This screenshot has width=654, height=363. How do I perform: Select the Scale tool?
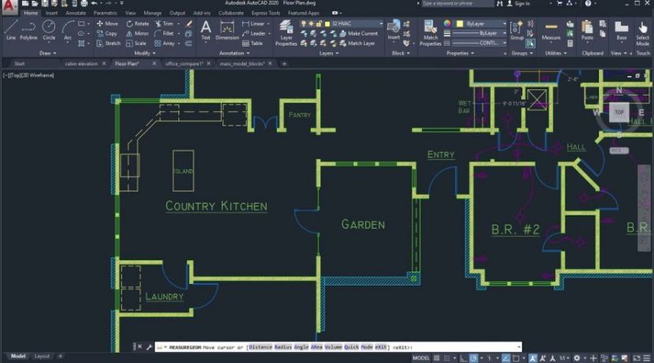[136, 43]
